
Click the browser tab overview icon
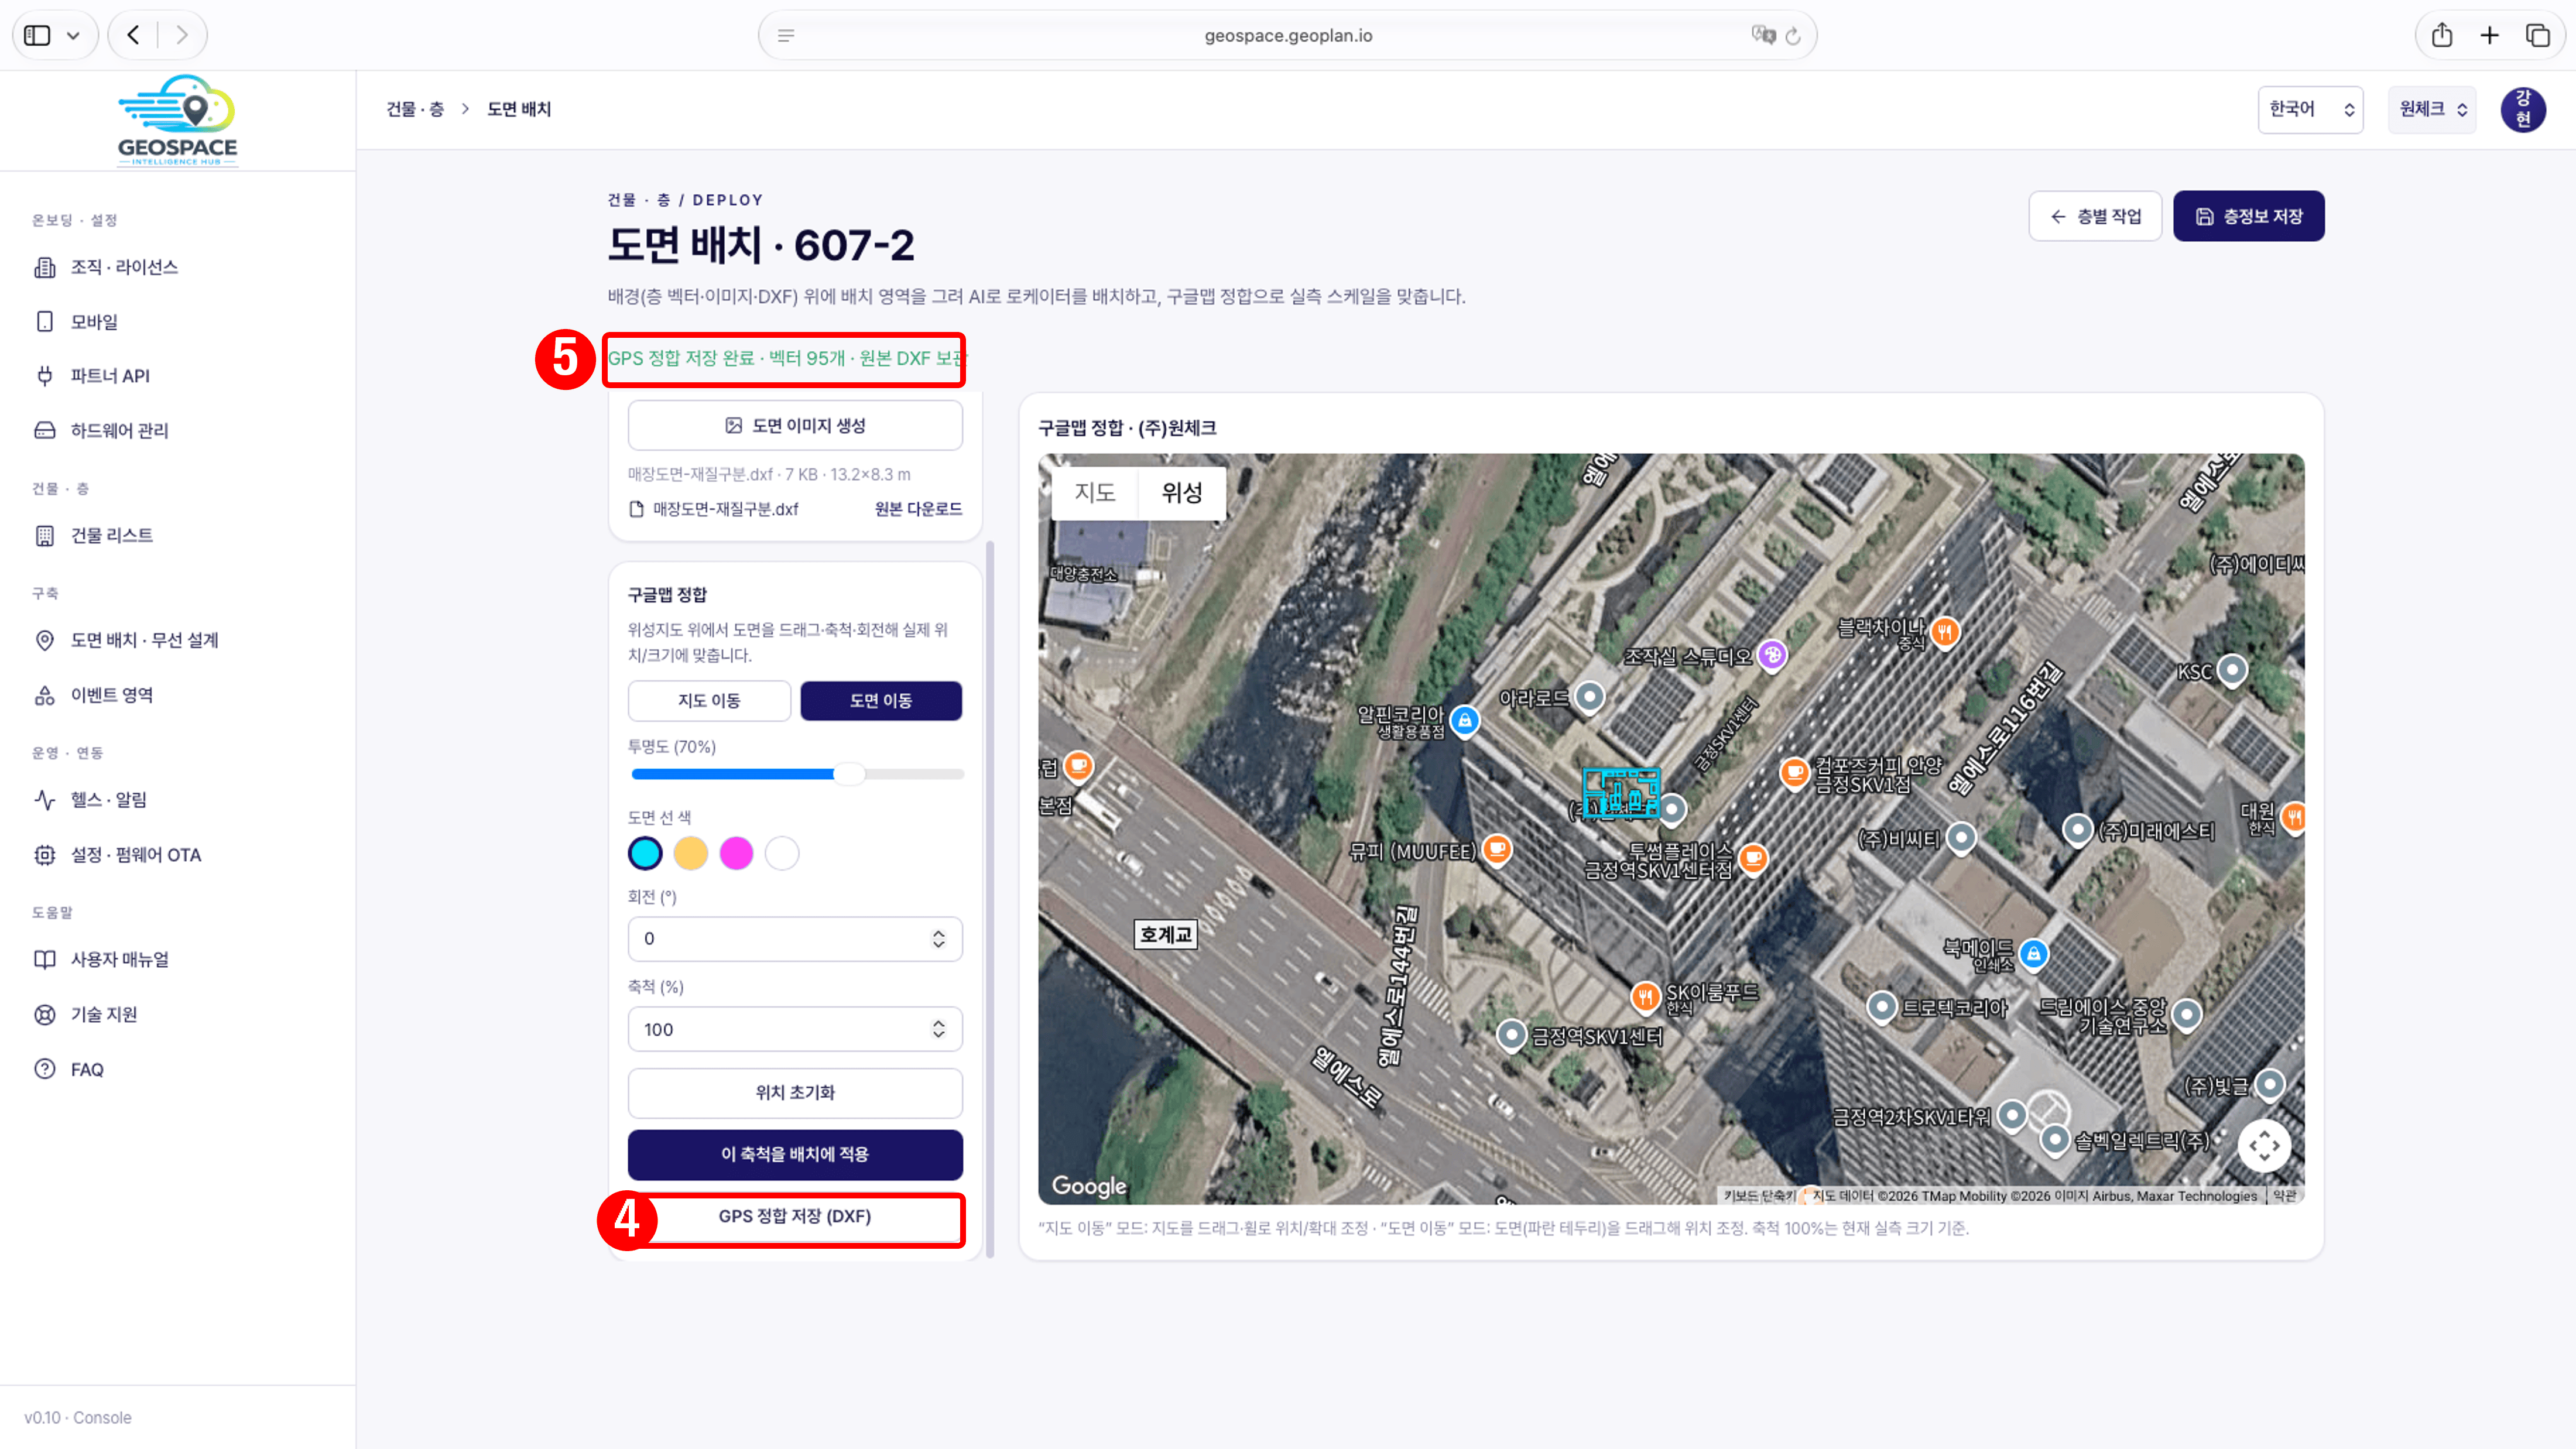2538,35
